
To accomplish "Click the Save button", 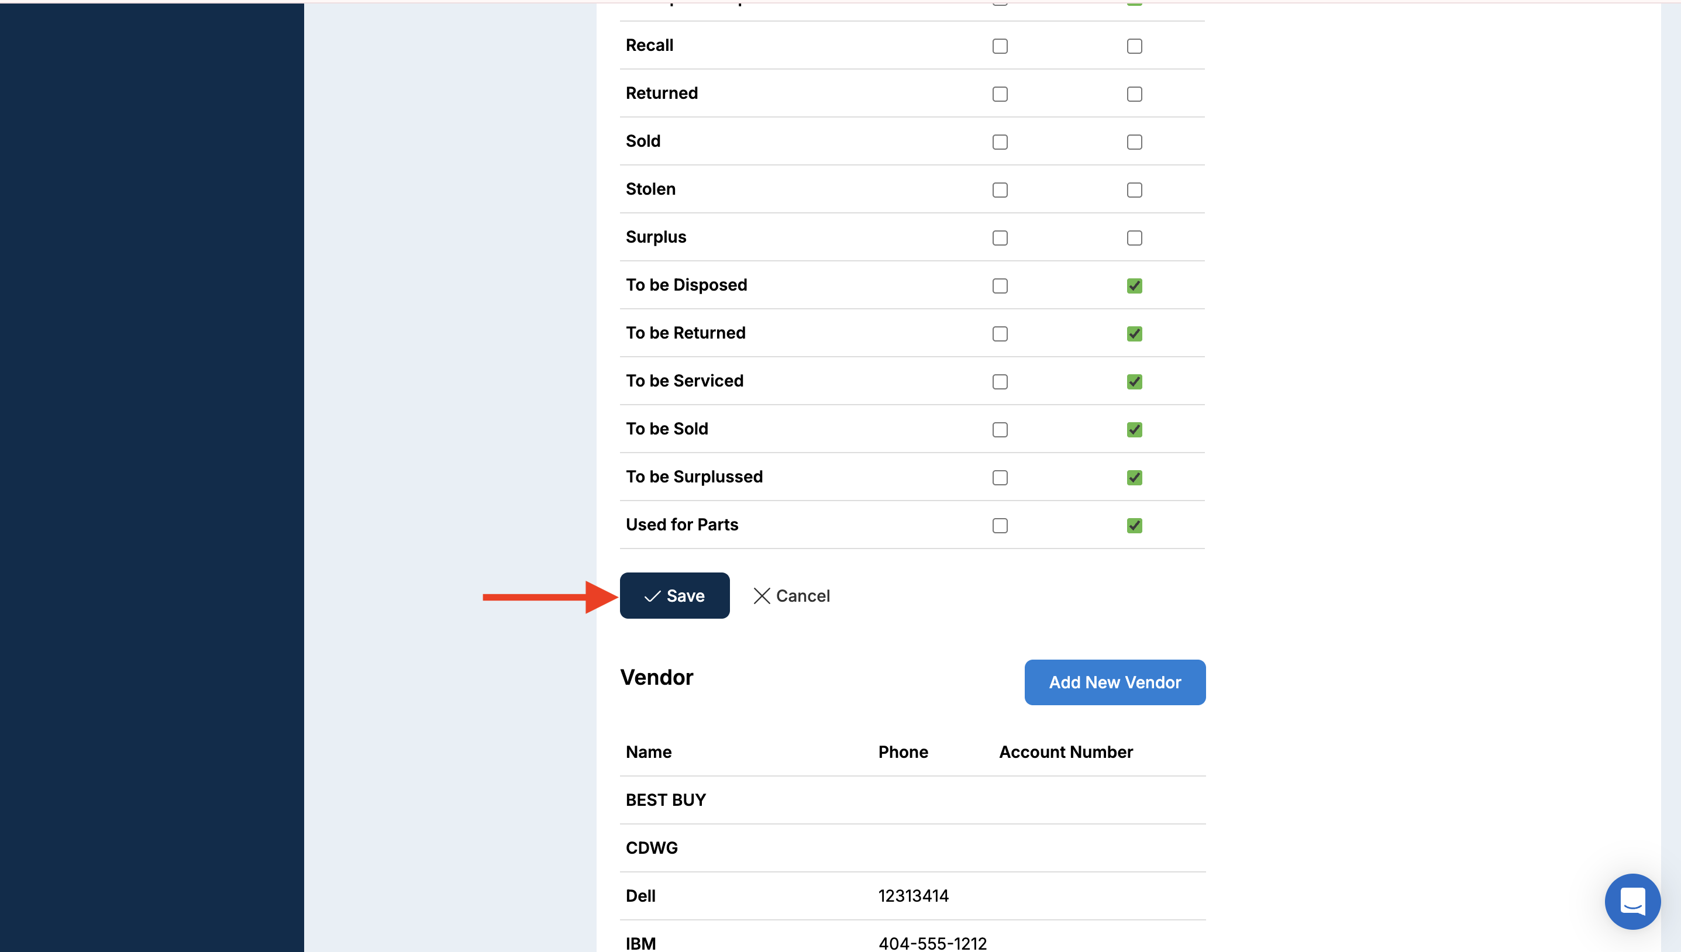I will [674, 596].
